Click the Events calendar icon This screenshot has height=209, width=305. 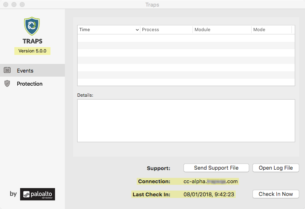[7, 70]
